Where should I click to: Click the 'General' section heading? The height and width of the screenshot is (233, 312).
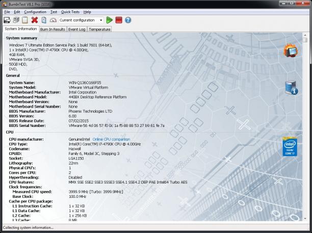click(x=13, y=75)
